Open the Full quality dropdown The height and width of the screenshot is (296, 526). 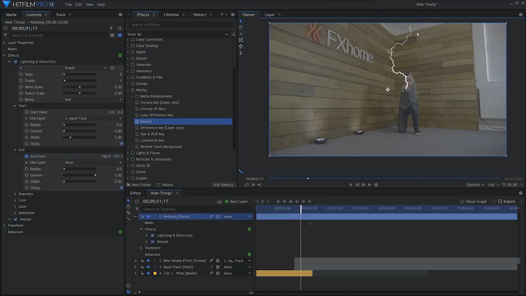coord(494,185)
